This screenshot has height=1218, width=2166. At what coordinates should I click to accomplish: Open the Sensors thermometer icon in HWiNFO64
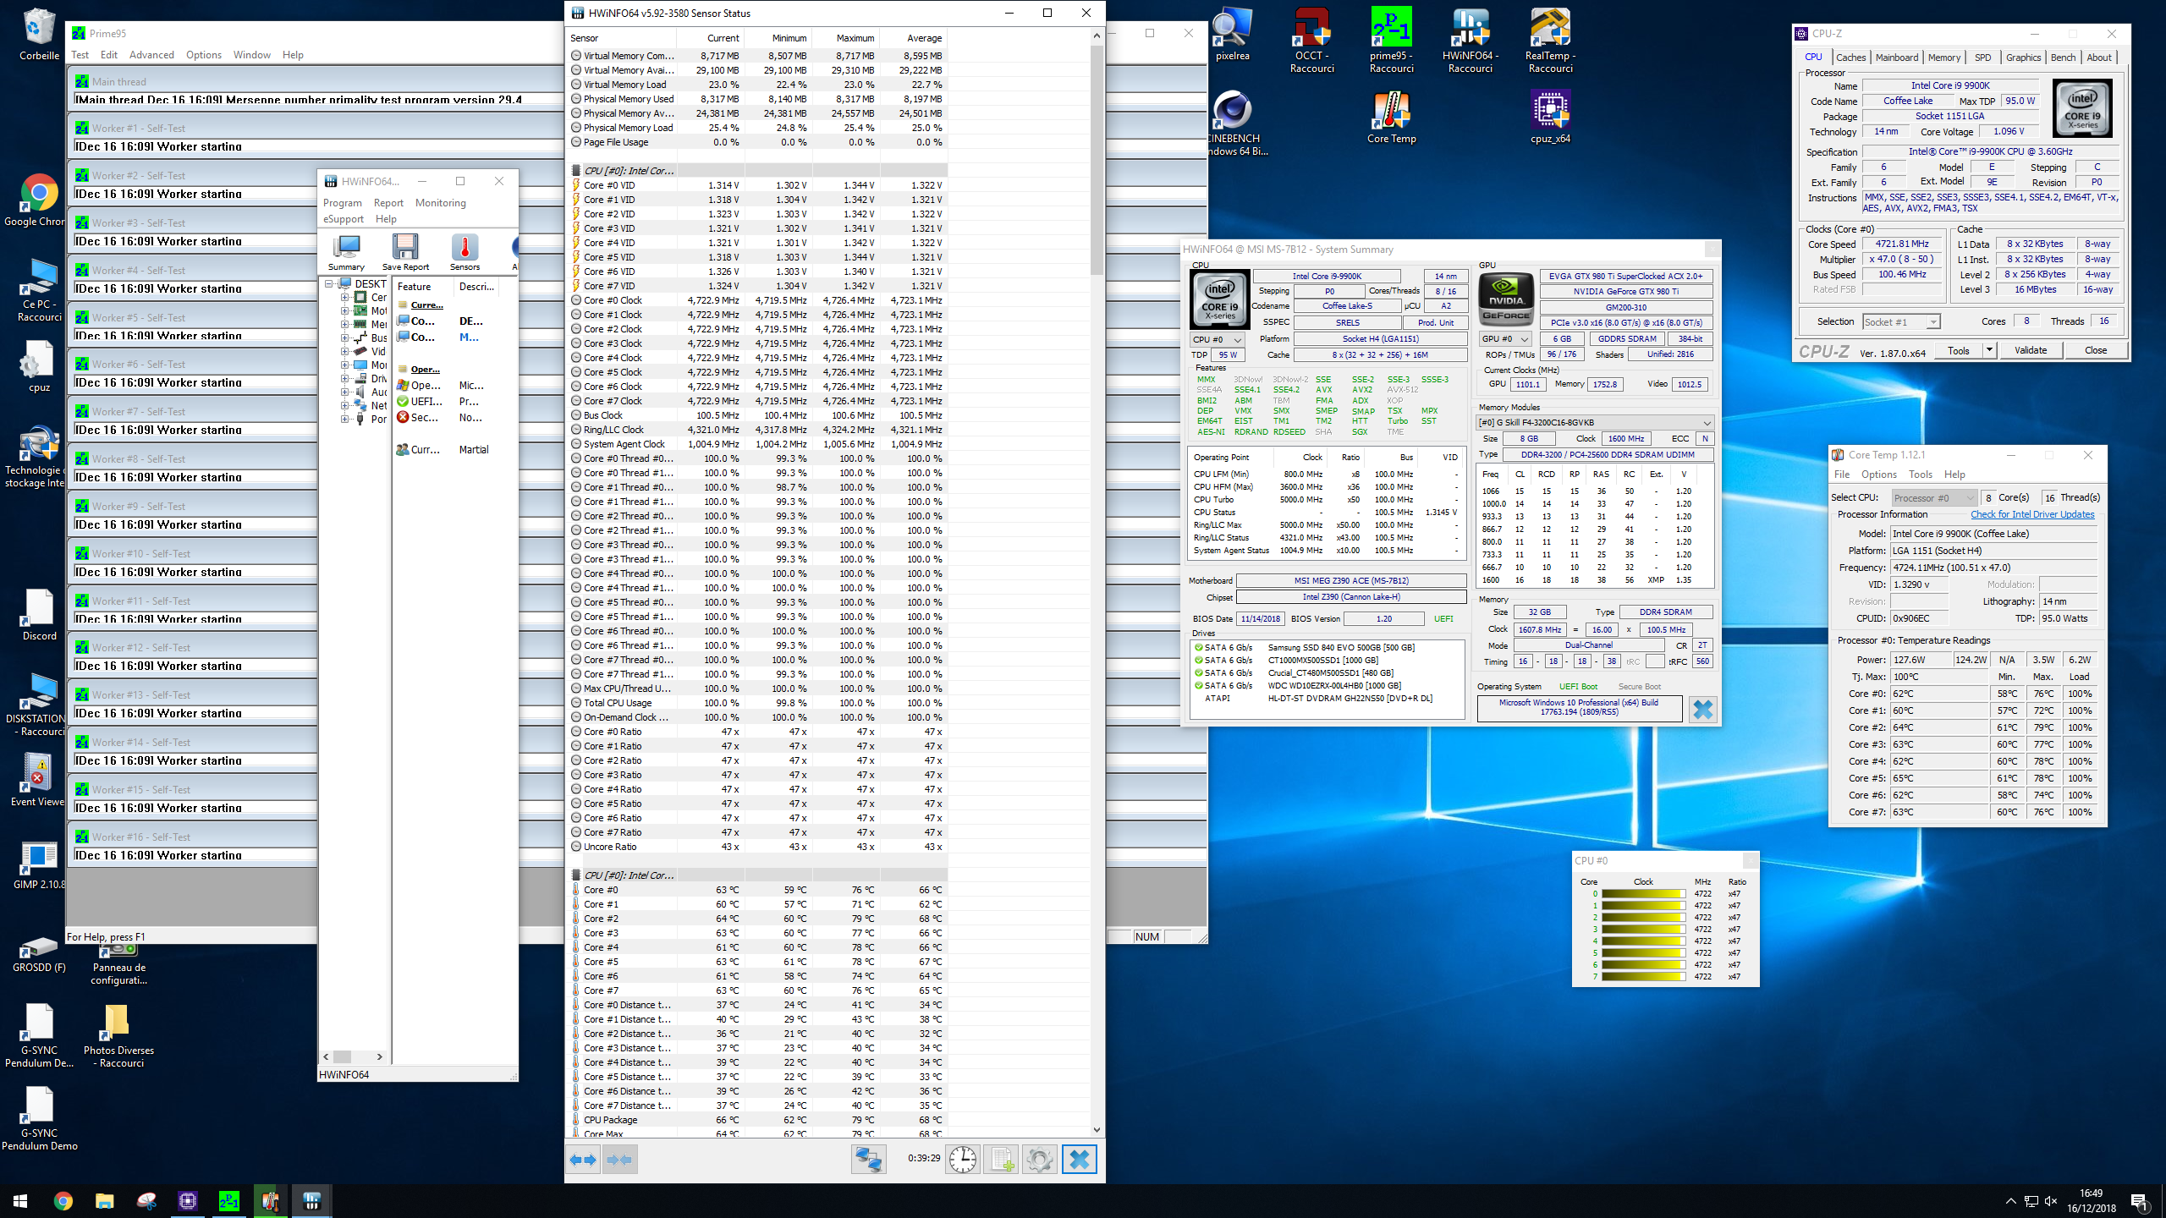click(x=465, y=251)
